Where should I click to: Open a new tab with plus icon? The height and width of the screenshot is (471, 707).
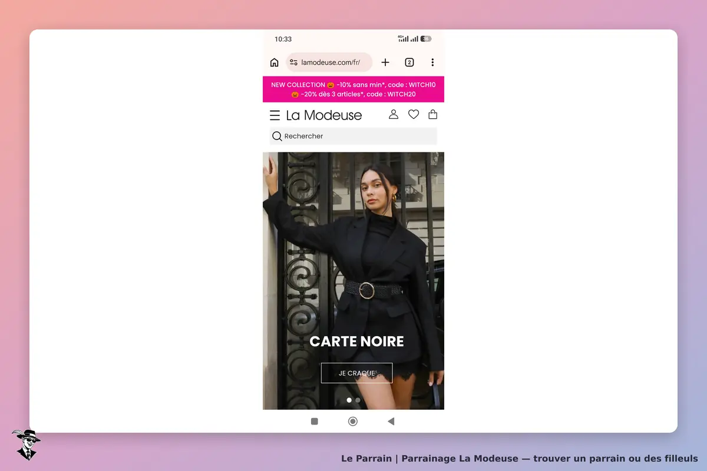(x=385, y=62)
